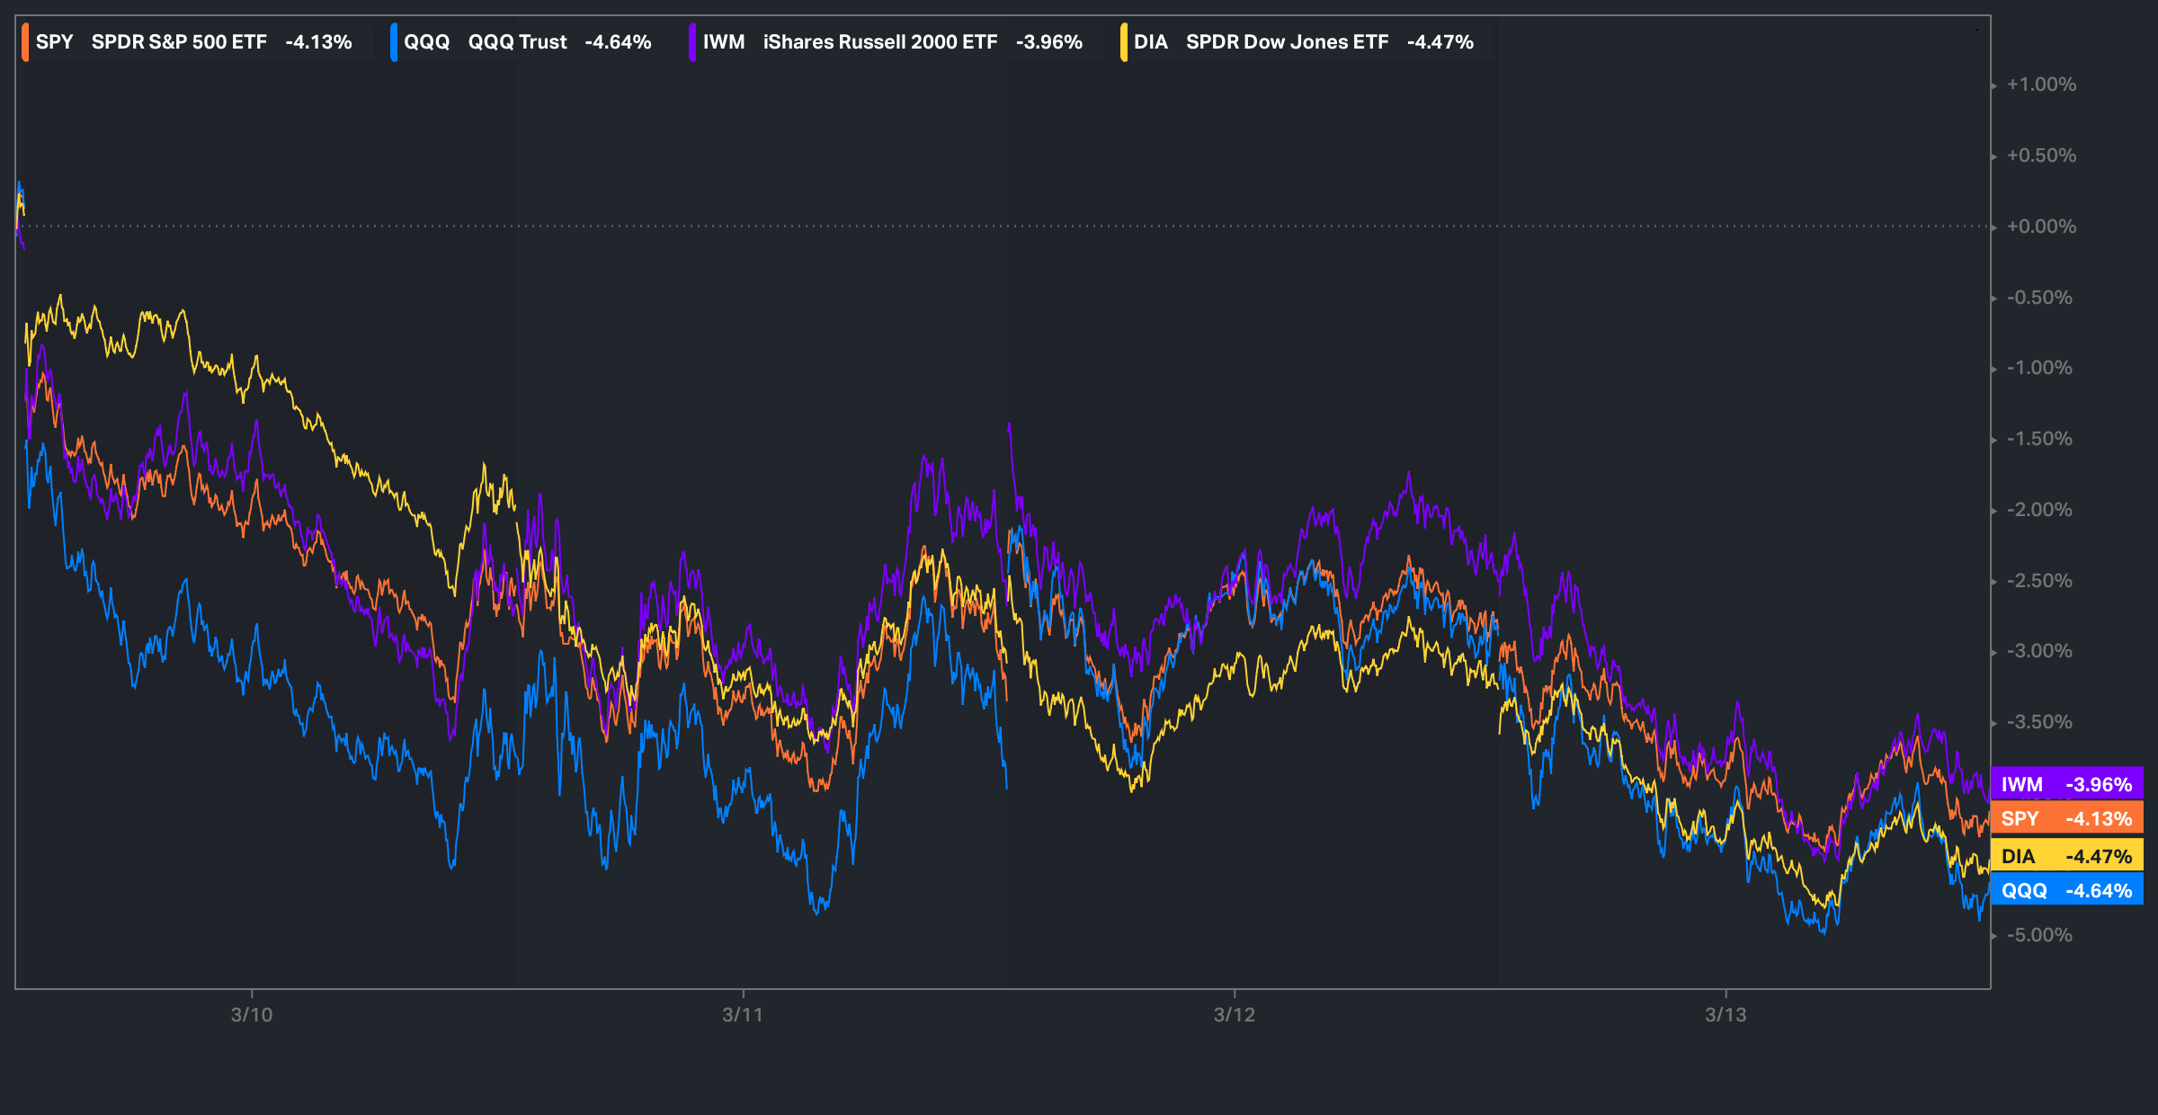Click the iShares Russell 2000 ETF legend name
This screenshot has height=1115, width=2158.
tap(879, 42)
